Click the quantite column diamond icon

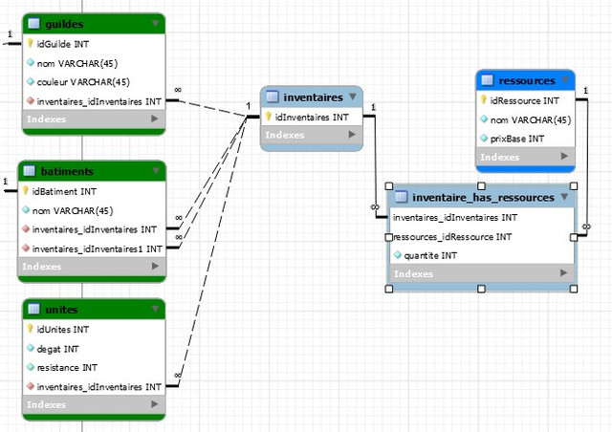pyautogui.click(x=398, y=255)
